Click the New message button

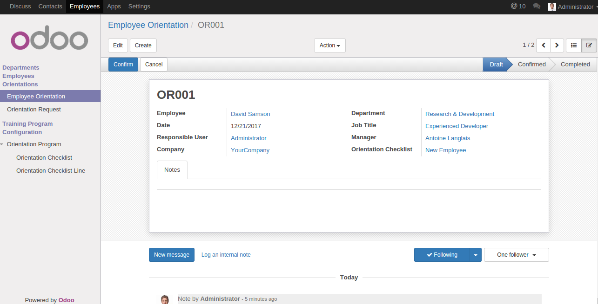click(x=172, y=255)
